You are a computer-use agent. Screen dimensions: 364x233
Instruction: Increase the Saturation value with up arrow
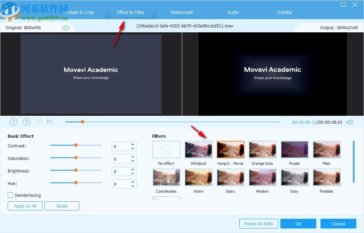click(x=133, y=157)
